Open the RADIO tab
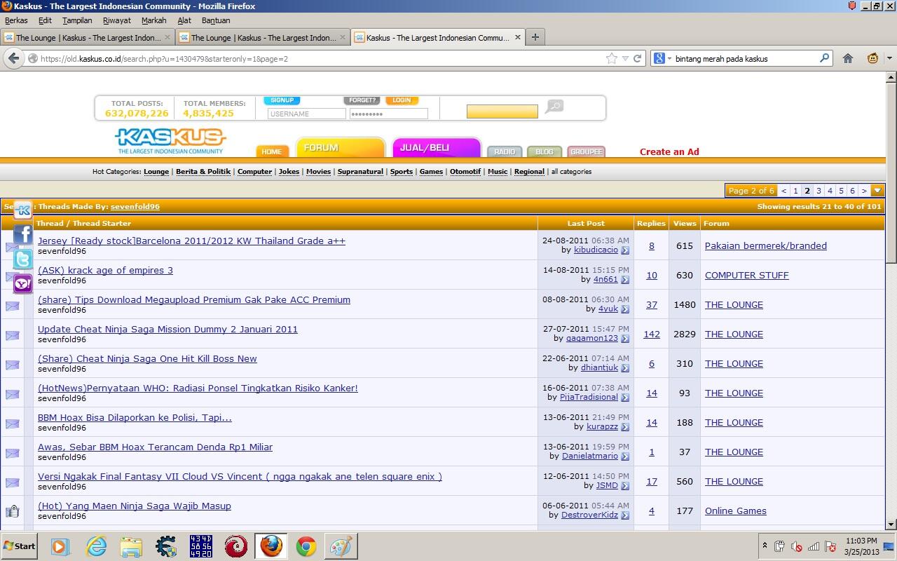 point(505,151)
